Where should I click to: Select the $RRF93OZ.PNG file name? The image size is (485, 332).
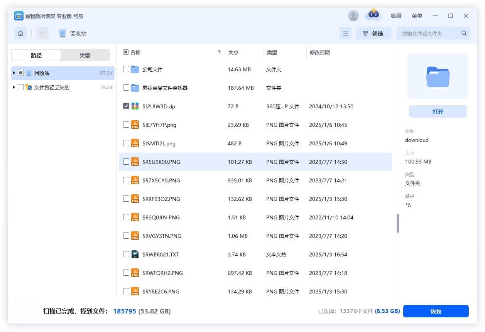click(161, 199)
